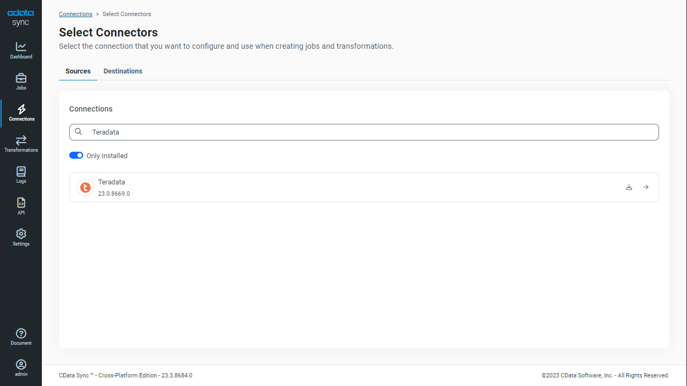Click the Connections panel heading
Image resolution: width=687 pixels, height=386 pixels.
[x=91, y=109]
